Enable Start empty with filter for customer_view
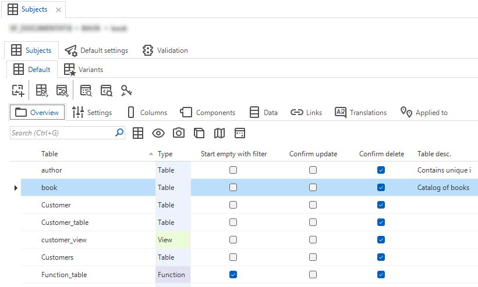The image size is (478, 287). 233,239
